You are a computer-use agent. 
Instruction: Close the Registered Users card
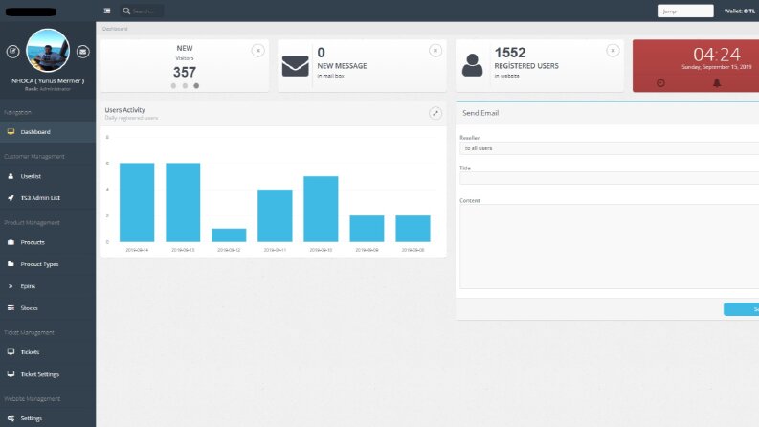click(x=613, y=51)
